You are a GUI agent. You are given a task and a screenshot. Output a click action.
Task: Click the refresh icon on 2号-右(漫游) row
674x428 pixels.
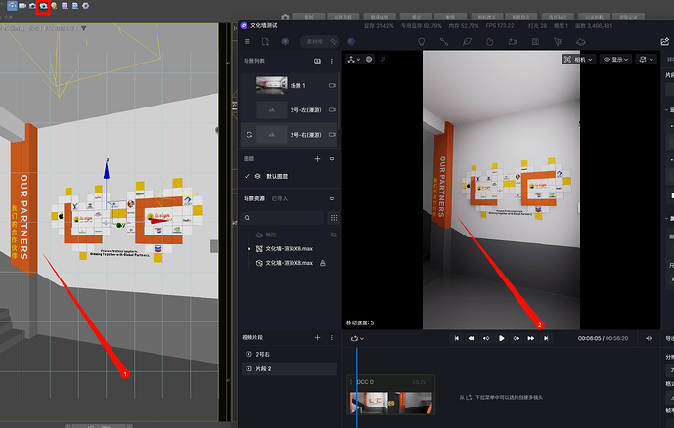coord(249,135)
